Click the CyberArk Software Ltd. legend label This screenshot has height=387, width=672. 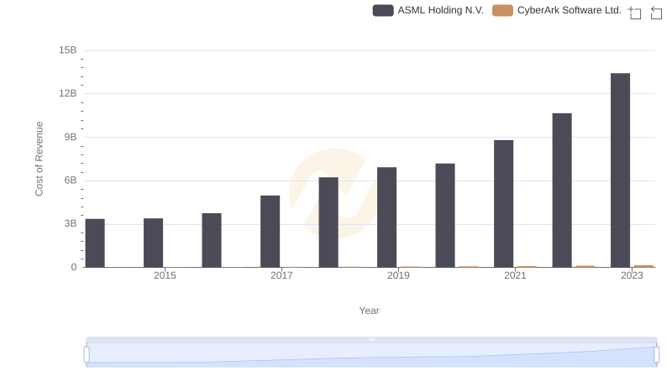(x=569, y=11)
